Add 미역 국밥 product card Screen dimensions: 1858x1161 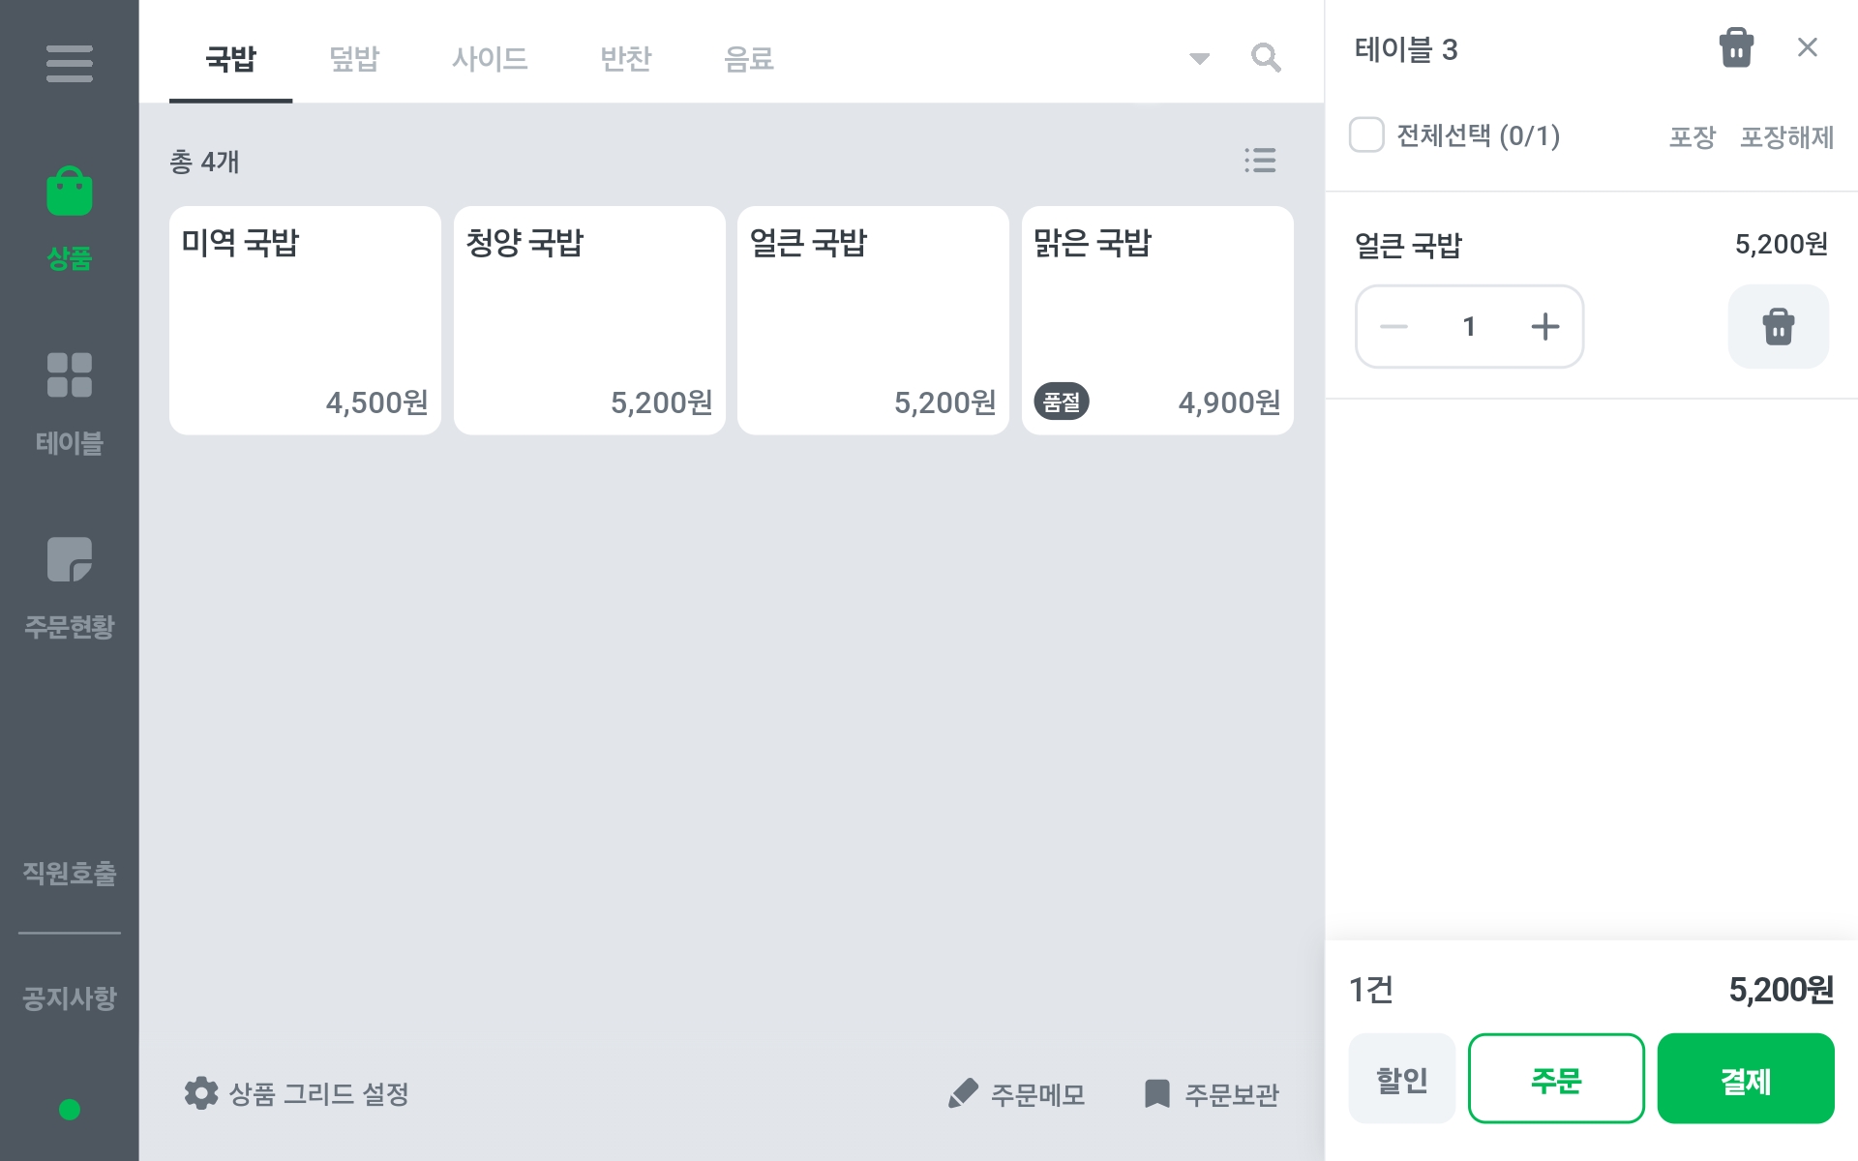pos(305,320)
